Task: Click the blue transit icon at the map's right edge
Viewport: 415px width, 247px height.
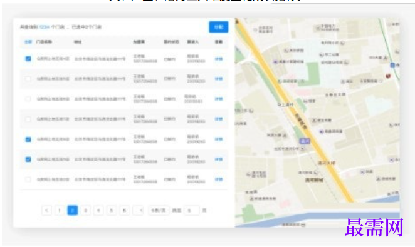Action: pos(393,64)
